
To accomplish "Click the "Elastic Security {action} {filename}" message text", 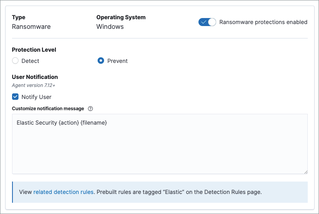I will [x=62, y=123].
